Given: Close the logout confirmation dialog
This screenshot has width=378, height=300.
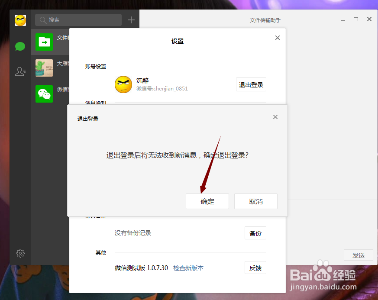Looking at the screenshot, I should point(275,117).
